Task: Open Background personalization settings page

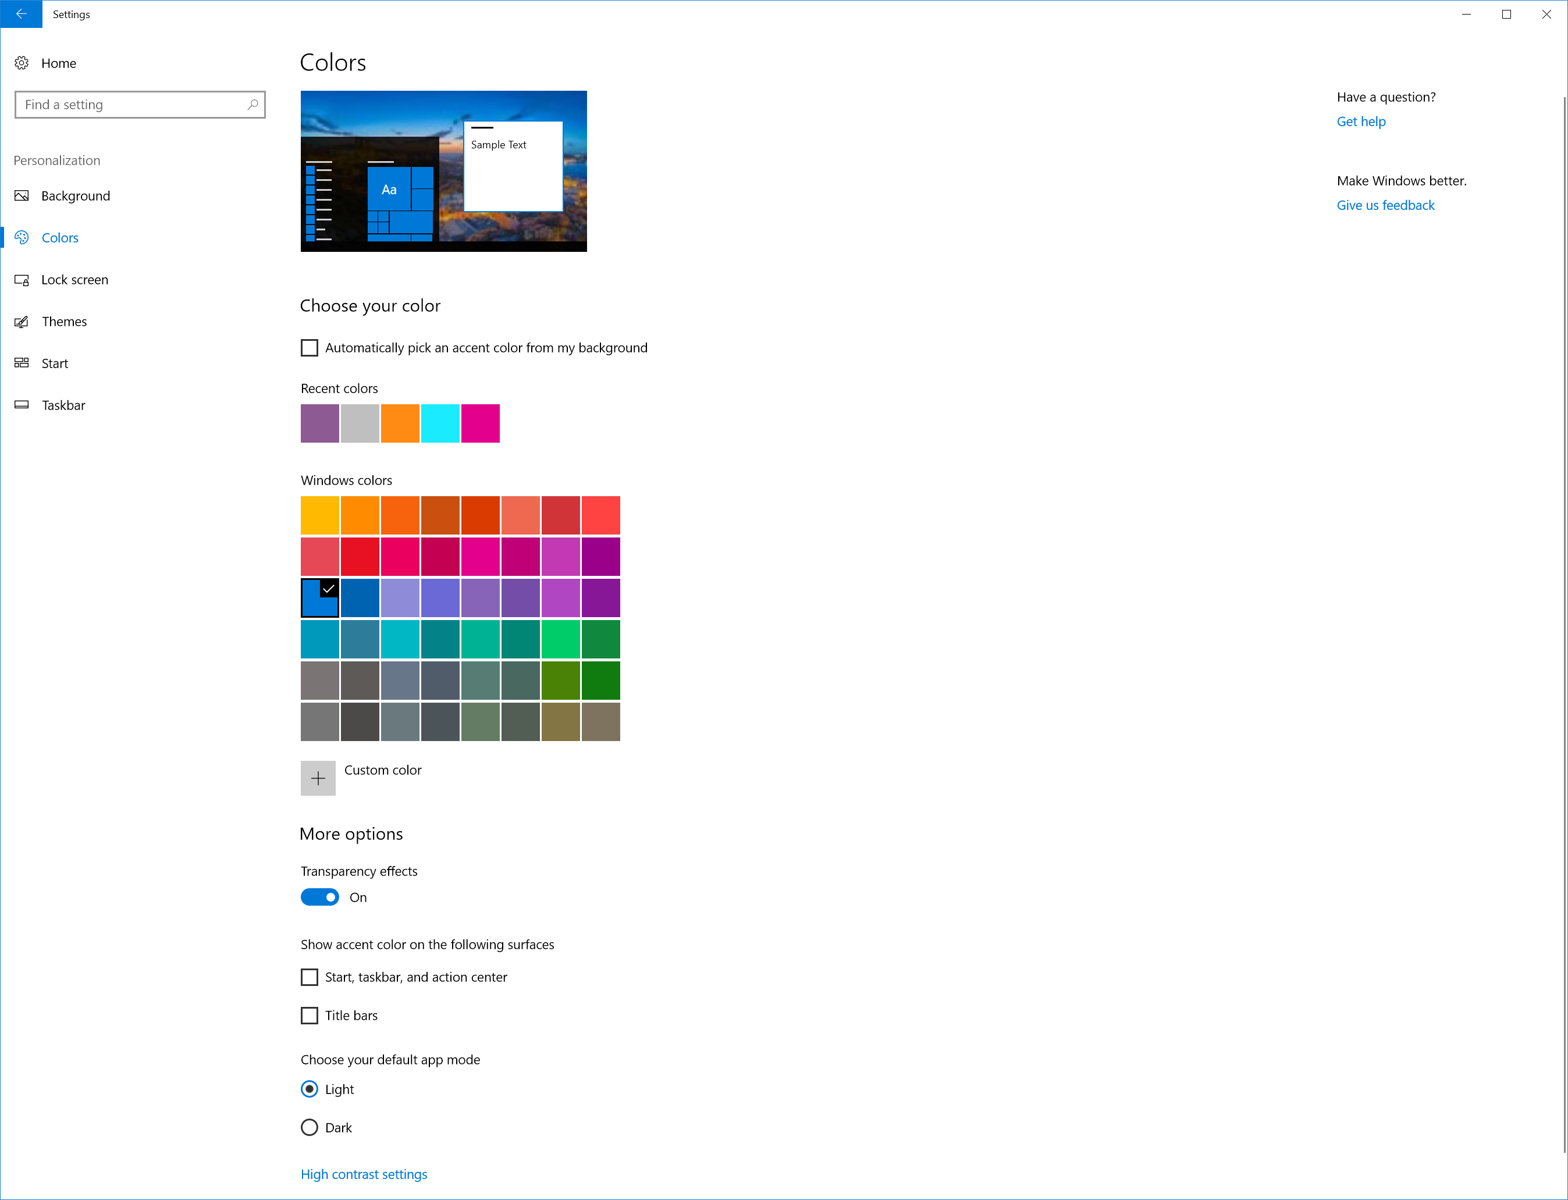Action: [x=74, y=195]
